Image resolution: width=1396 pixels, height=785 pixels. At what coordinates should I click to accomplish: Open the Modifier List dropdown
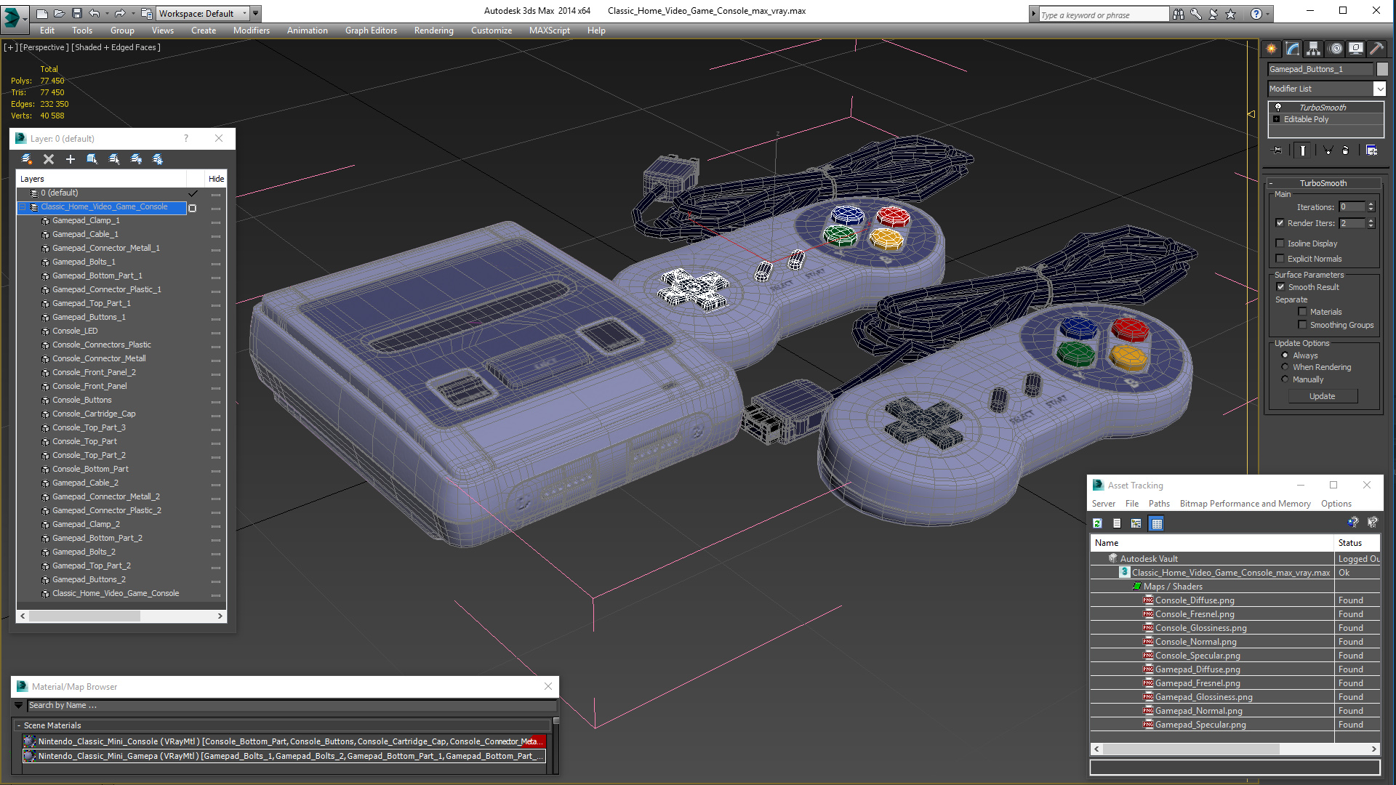(x=1379, y=89)
